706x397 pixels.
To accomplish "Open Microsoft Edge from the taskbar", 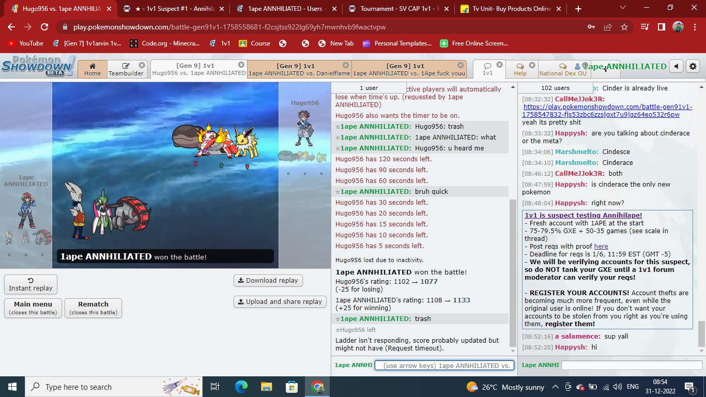I will click(241, 387).
